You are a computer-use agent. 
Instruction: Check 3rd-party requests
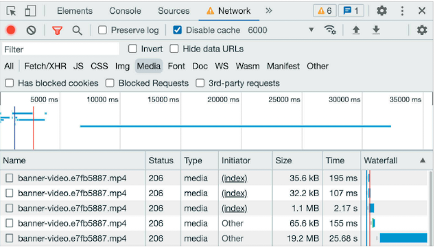200,83
